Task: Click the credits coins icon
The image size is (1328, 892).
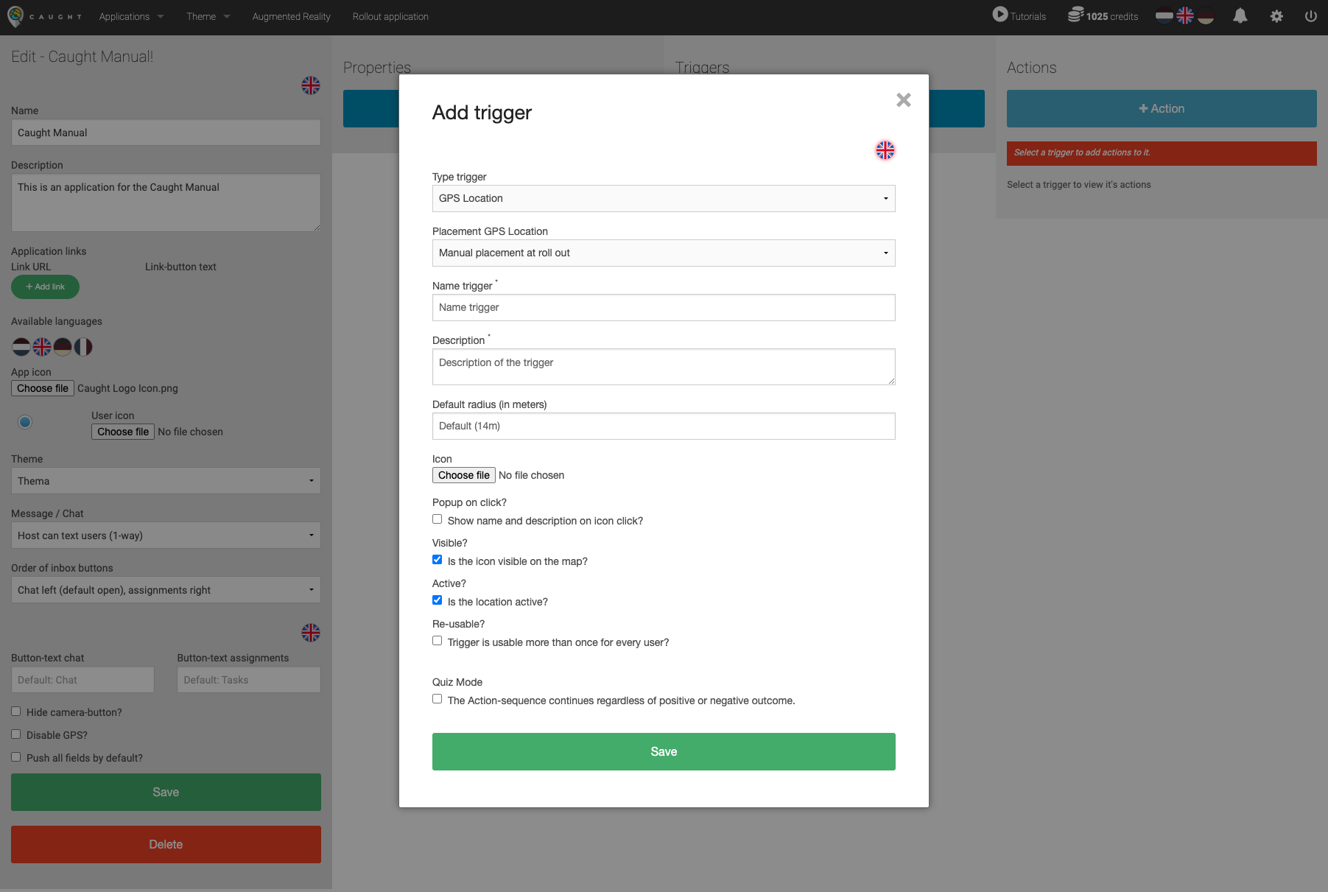Action: (x=1075, y=15)
